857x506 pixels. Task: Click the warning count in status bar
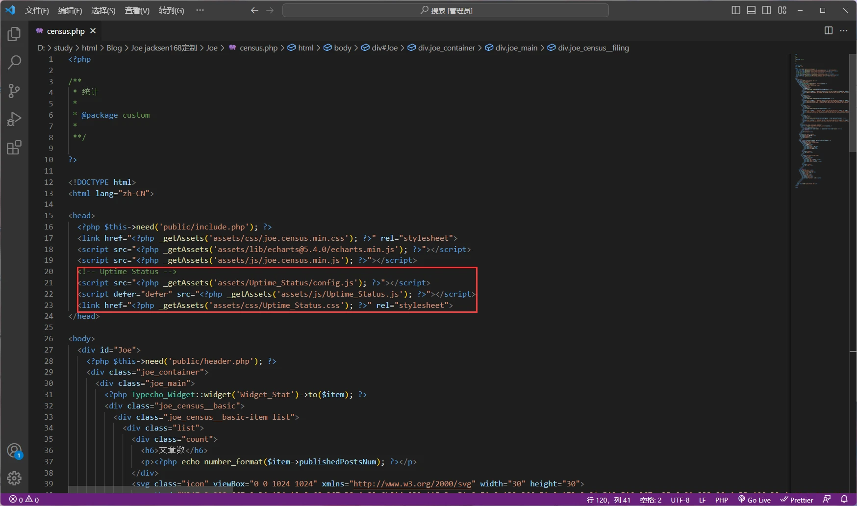click(x=32, y=500)
